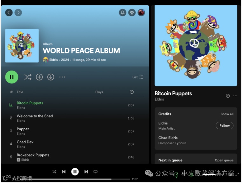The width and height of the screenshot is (242, 183).
Task: Open the Eldris link under the side panel title
Action: [159, 99]
